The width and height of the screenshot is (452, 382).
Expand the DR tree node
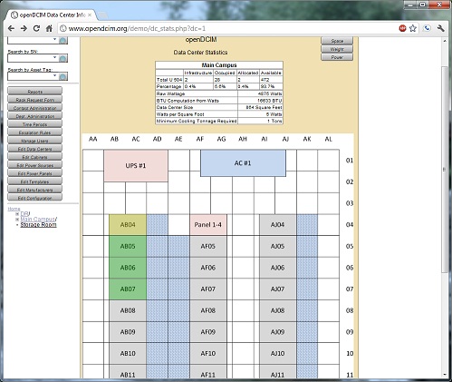[17, 214]
